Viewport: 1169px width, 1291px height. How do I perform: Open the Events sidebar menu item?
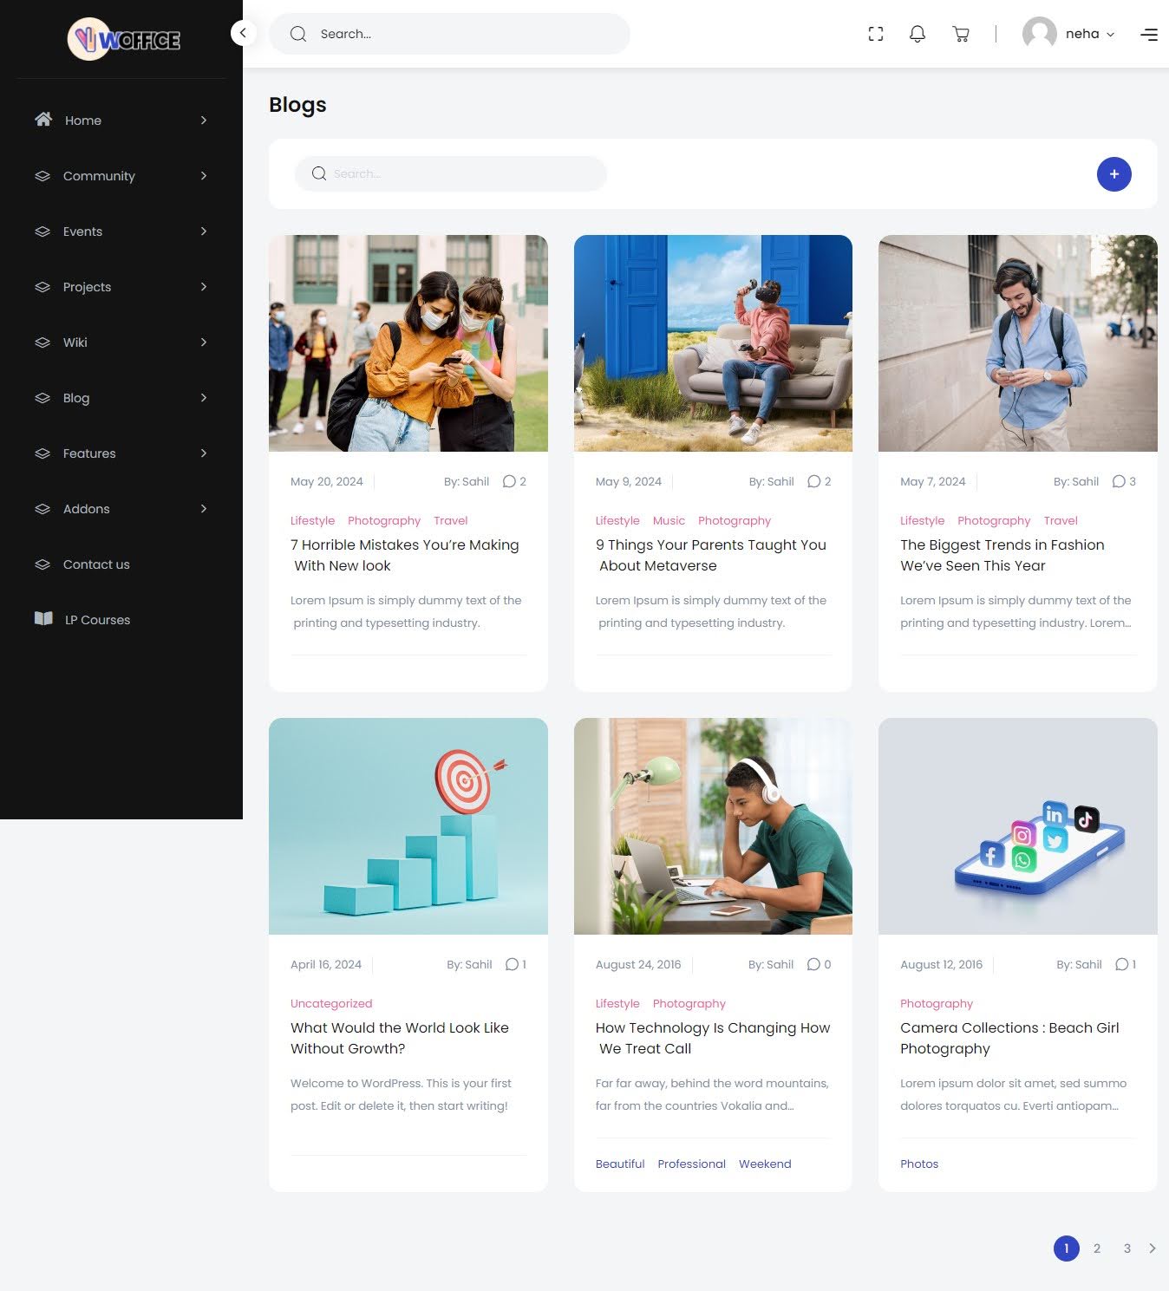pos(82,231)
